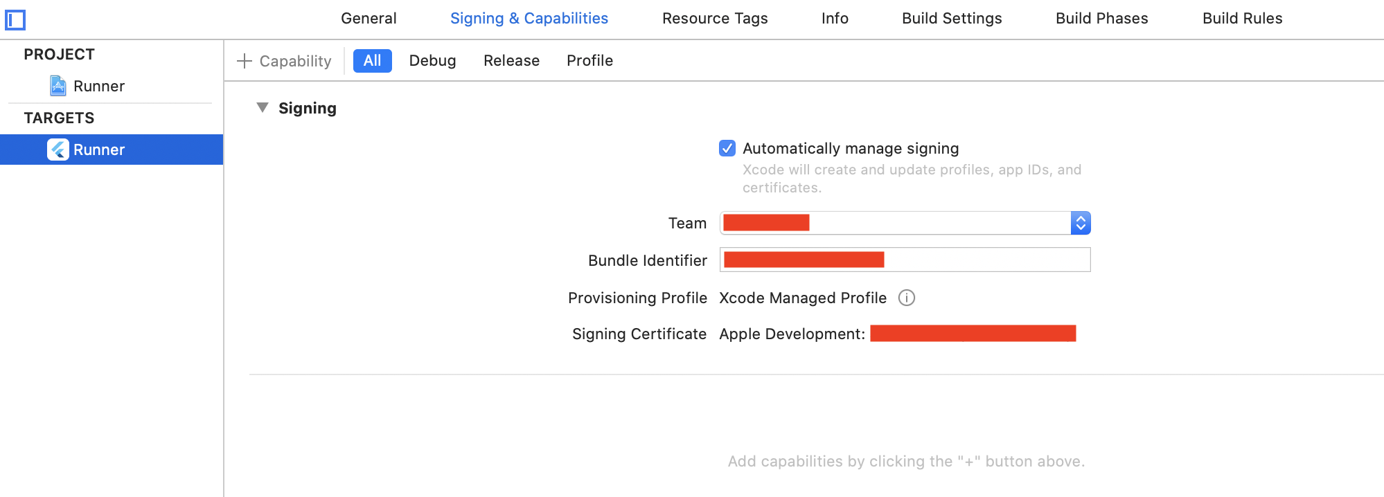Select the Debug configuration filter
Viewport: 1384px width, 497px height.
(432, 61)
